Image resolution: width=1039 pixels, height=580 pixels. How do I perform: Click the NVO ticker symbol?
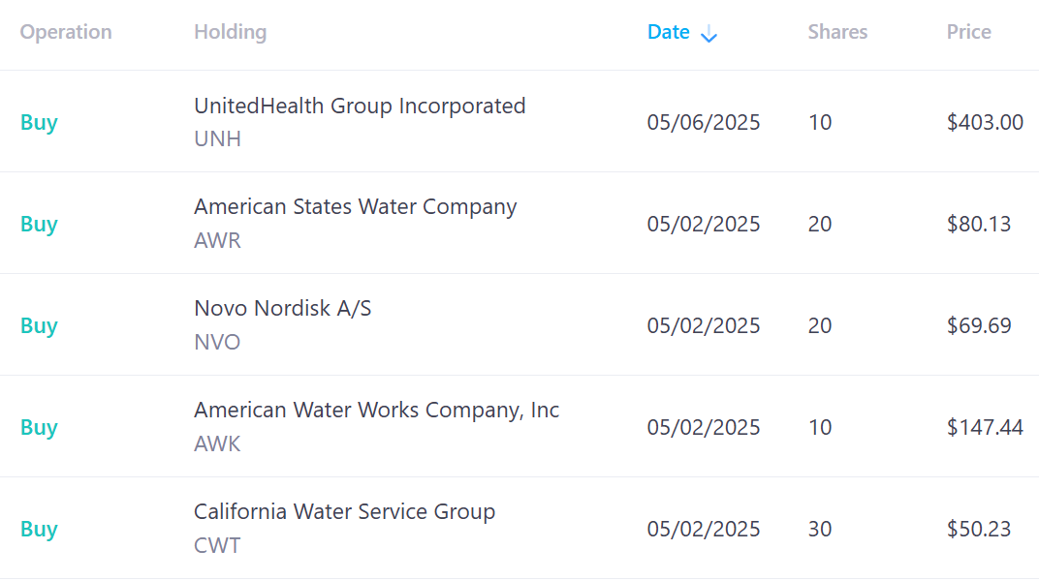[217, 343]
